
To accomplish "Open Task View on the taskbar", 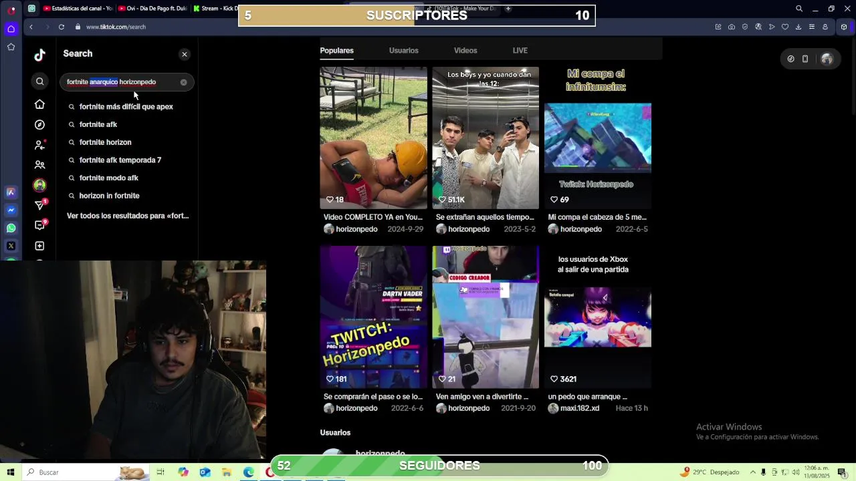I will [160, 472].
